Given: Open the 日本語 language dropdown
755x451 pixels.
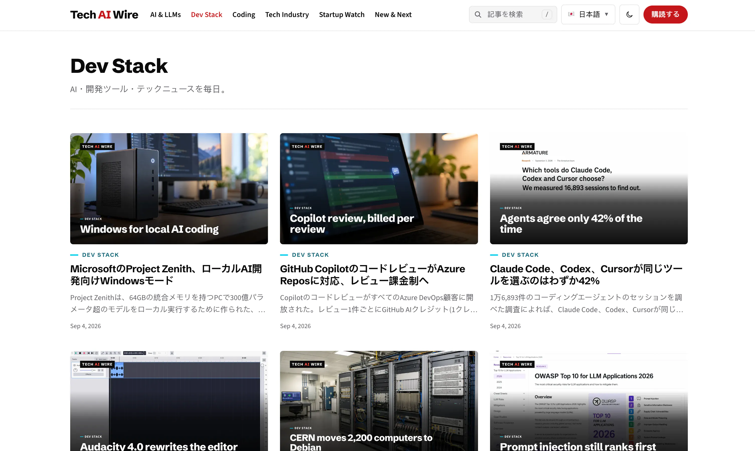Looking at the screenshot, I should (x=588, y=15).
